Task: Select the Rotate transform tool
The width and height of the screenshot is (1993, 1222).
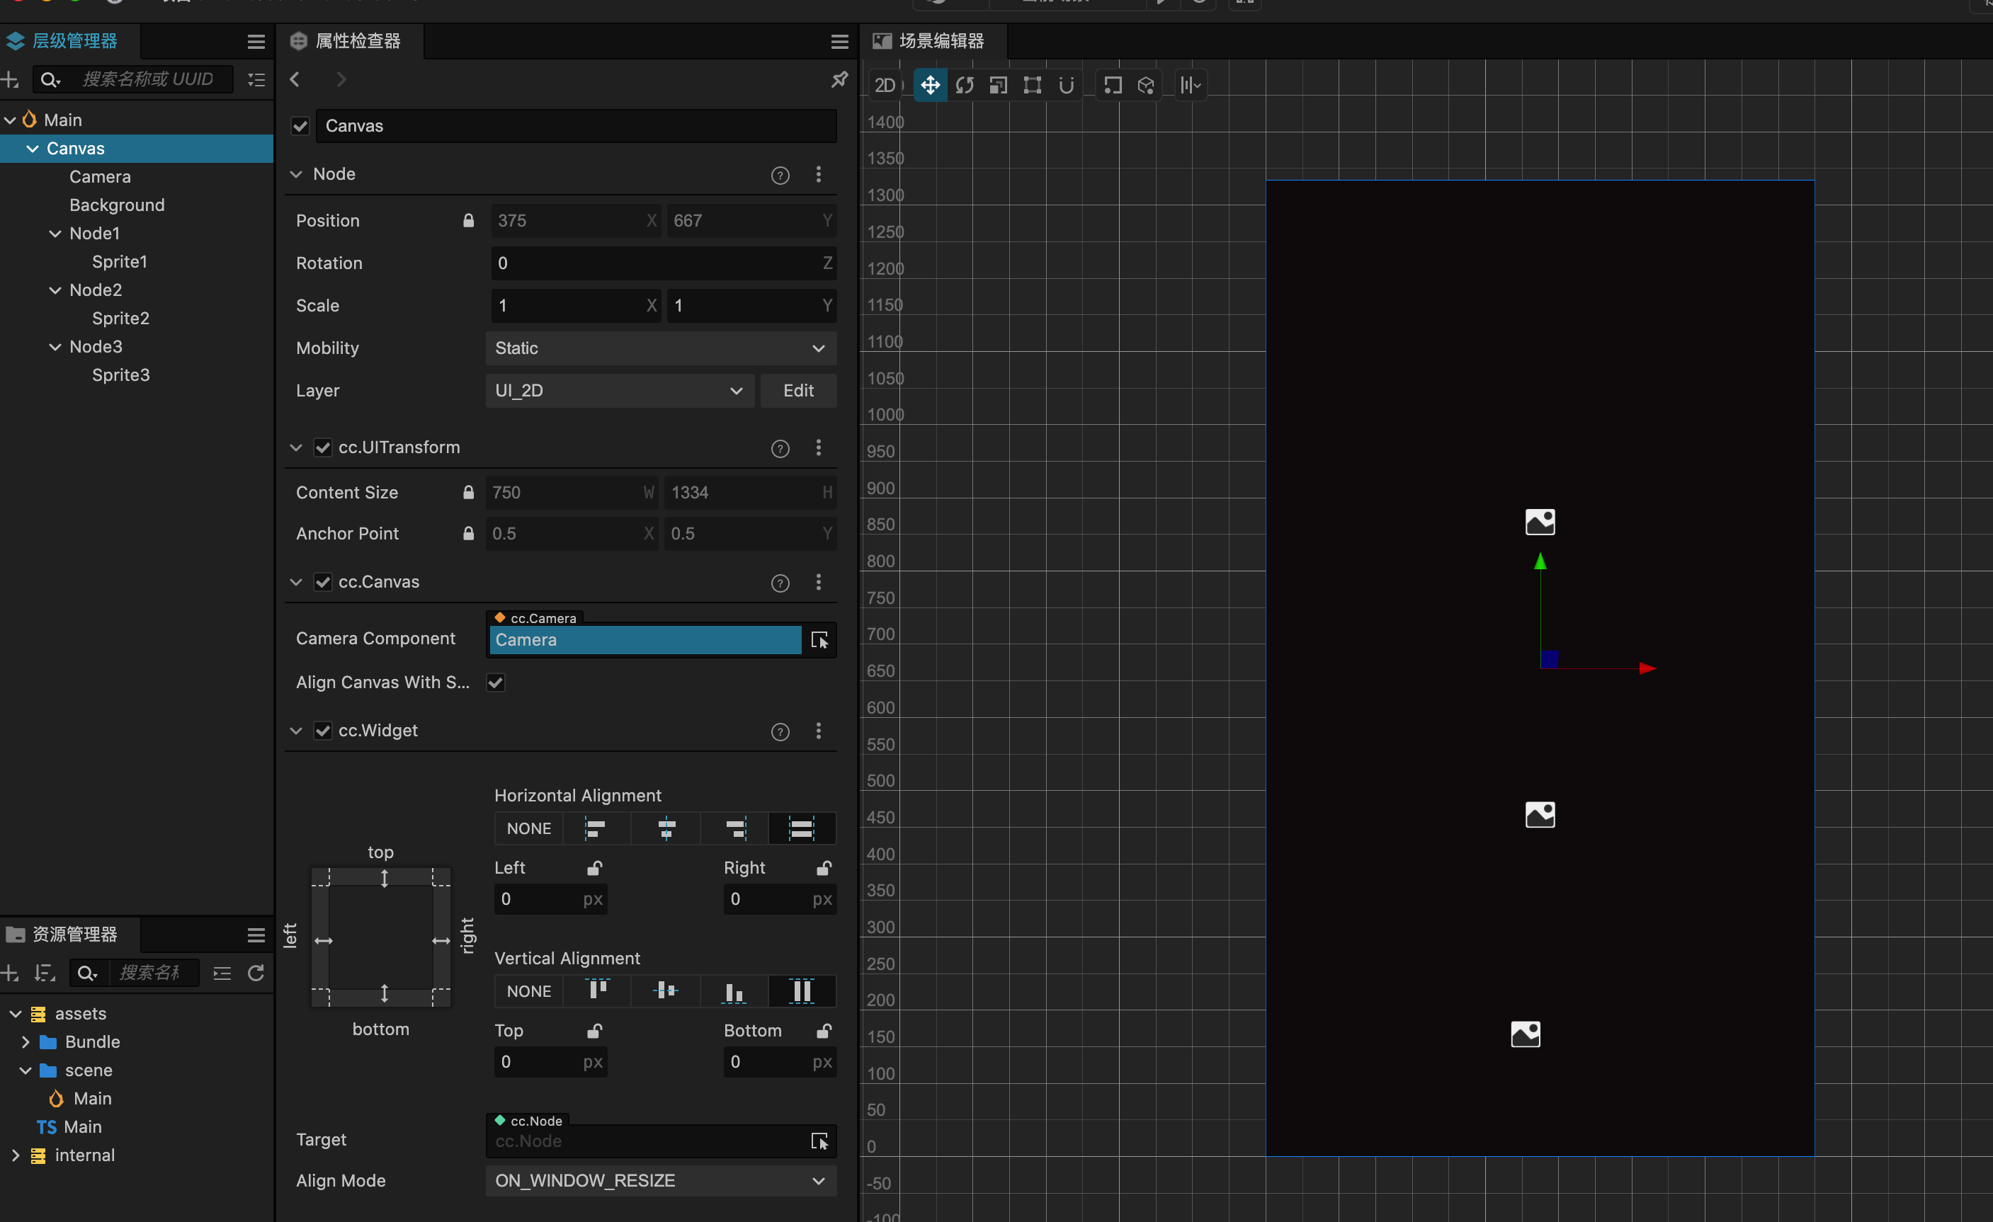Action: [x=964, y=85]
